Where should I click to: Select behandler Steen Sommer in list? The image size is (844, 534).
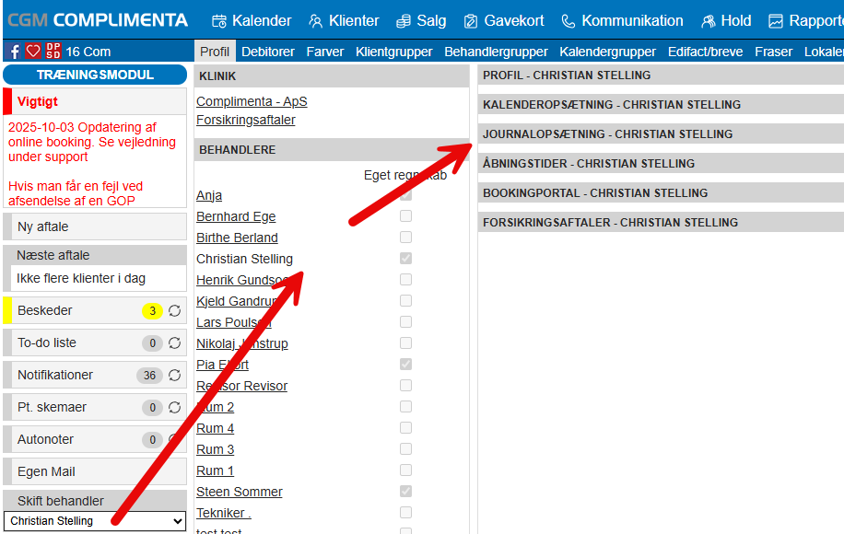coord(240,492)
